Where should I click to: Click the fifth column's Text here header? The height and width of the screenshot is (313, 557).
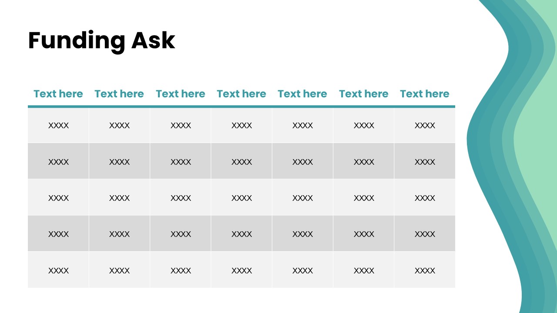302,94
